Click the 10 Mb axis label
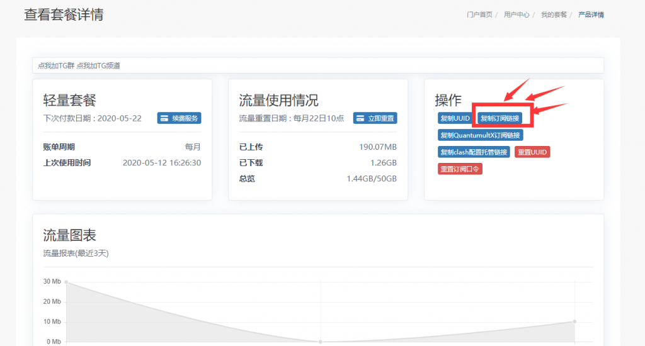645x346 pixels. click(x=52, y=321)
